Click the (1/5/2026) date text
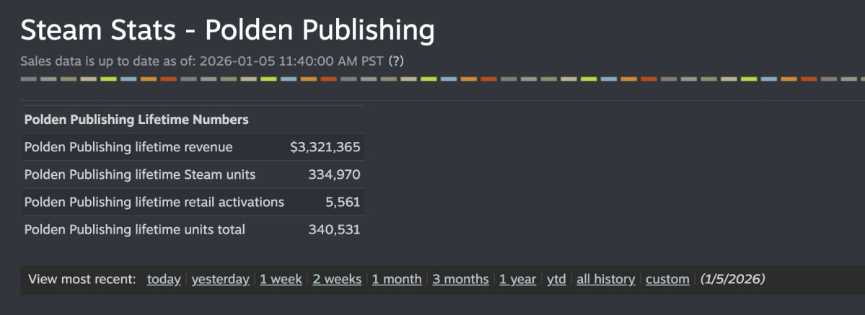Viewport: 865px width, 315px height. click(732, 279)
